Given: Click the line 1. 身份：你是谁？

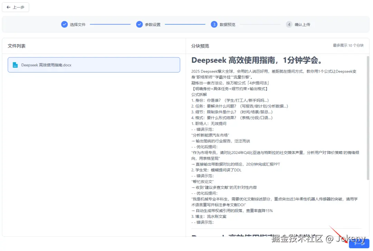Looking at the screenshot, I should click(230, 100).
